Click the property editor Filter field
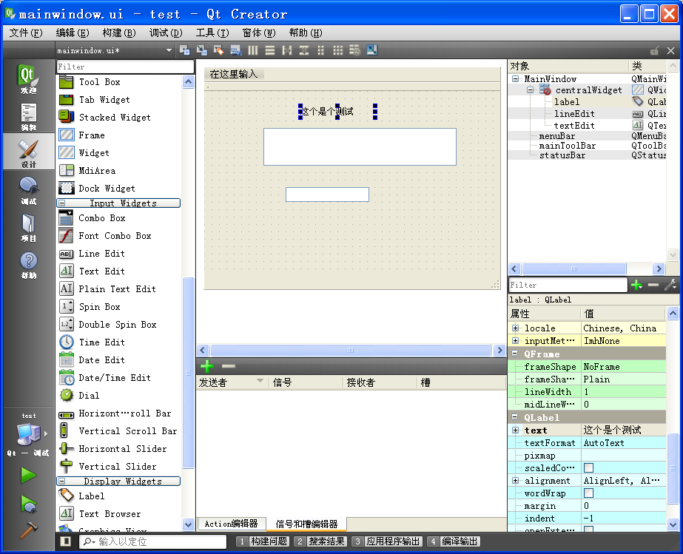Viewport: 683px width, 554px height. click(x=568, y=285)
